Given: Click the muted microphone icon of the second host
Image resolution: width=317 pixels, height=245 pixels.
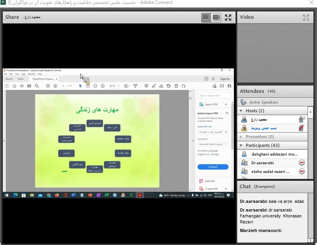Looking at the screenshot, I should 301,128.
